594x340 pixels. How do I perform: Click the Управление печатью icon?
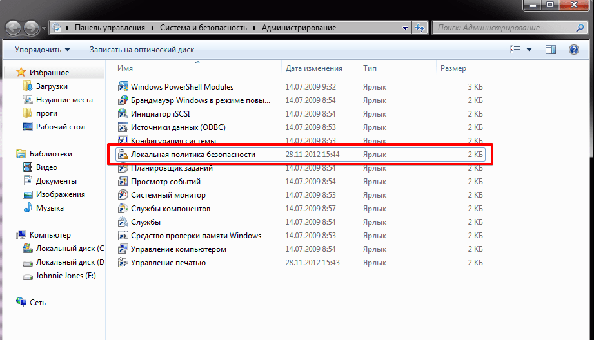coord(123,263)
